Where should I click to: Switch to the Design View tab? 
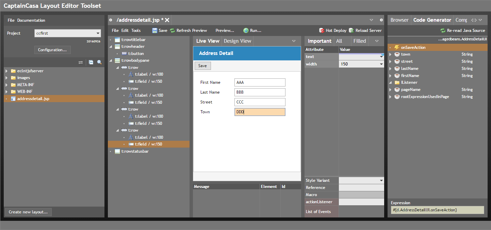point(237,41)
